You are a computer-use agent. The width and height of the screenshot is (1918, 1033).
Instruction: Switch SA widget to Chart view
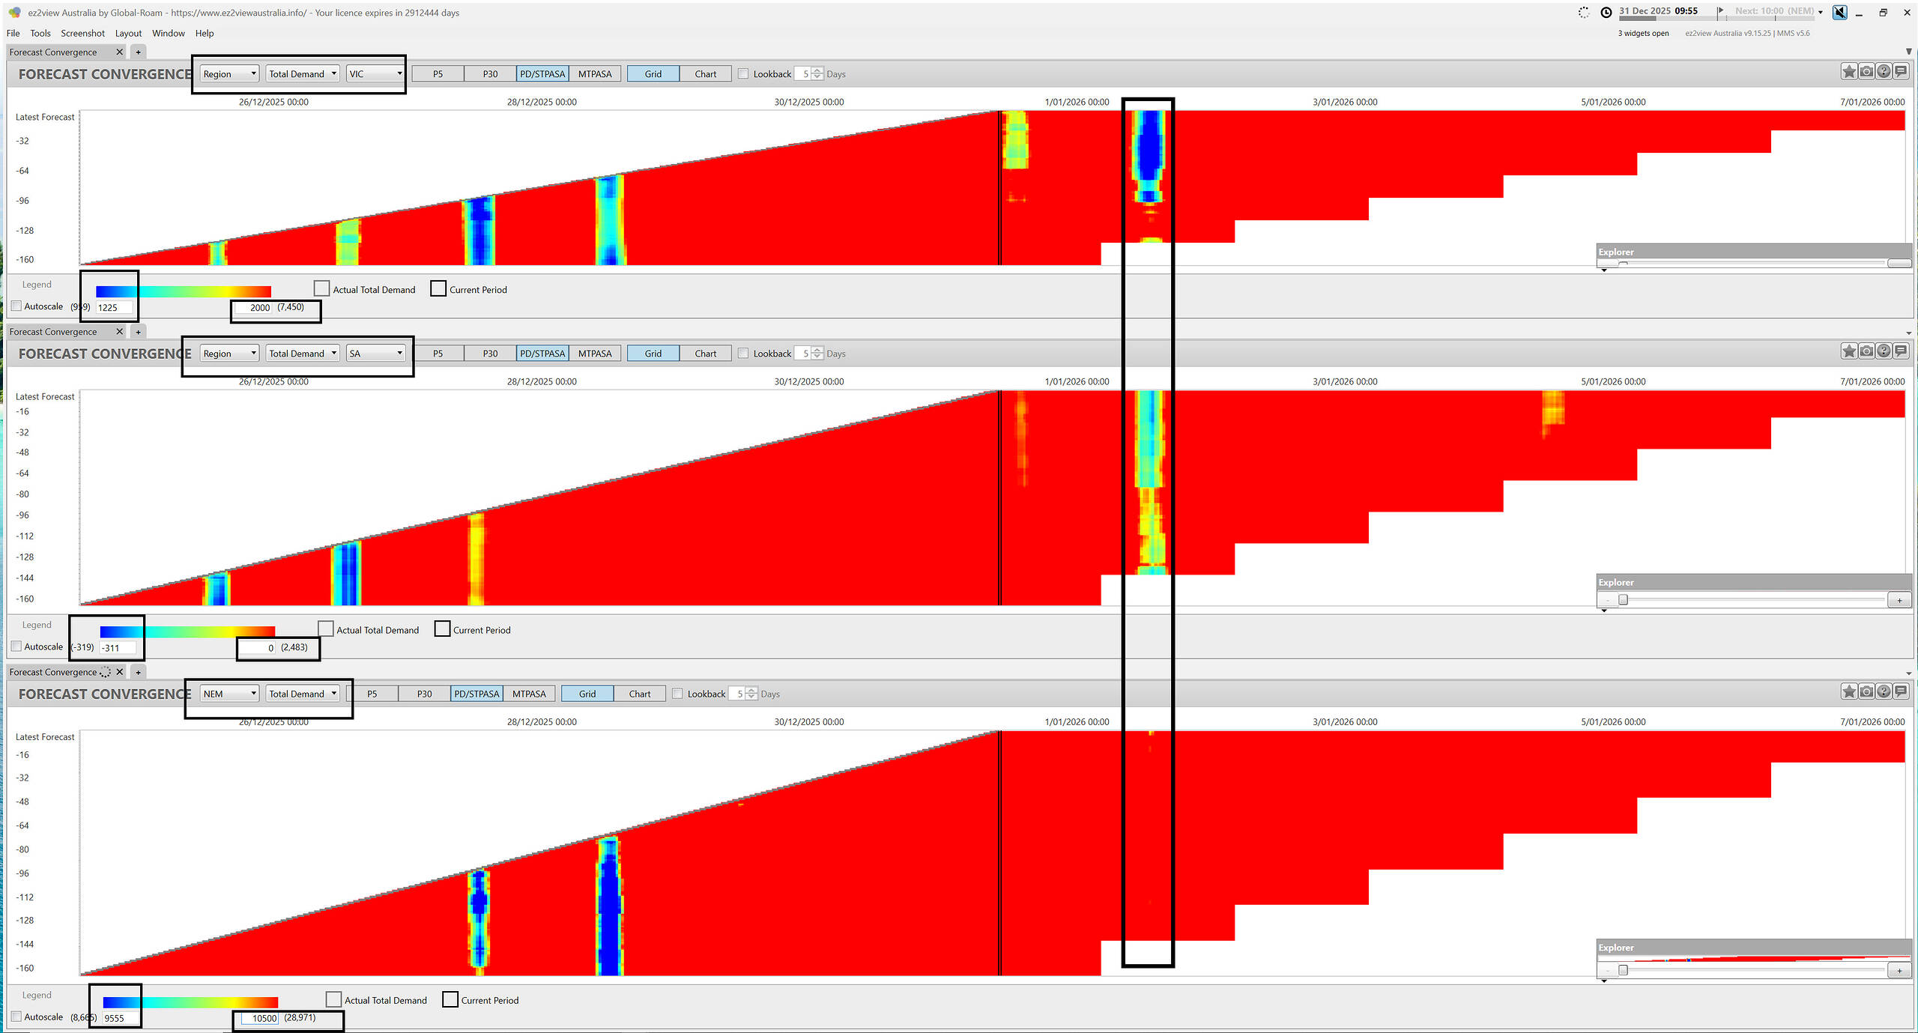[705, 354]
